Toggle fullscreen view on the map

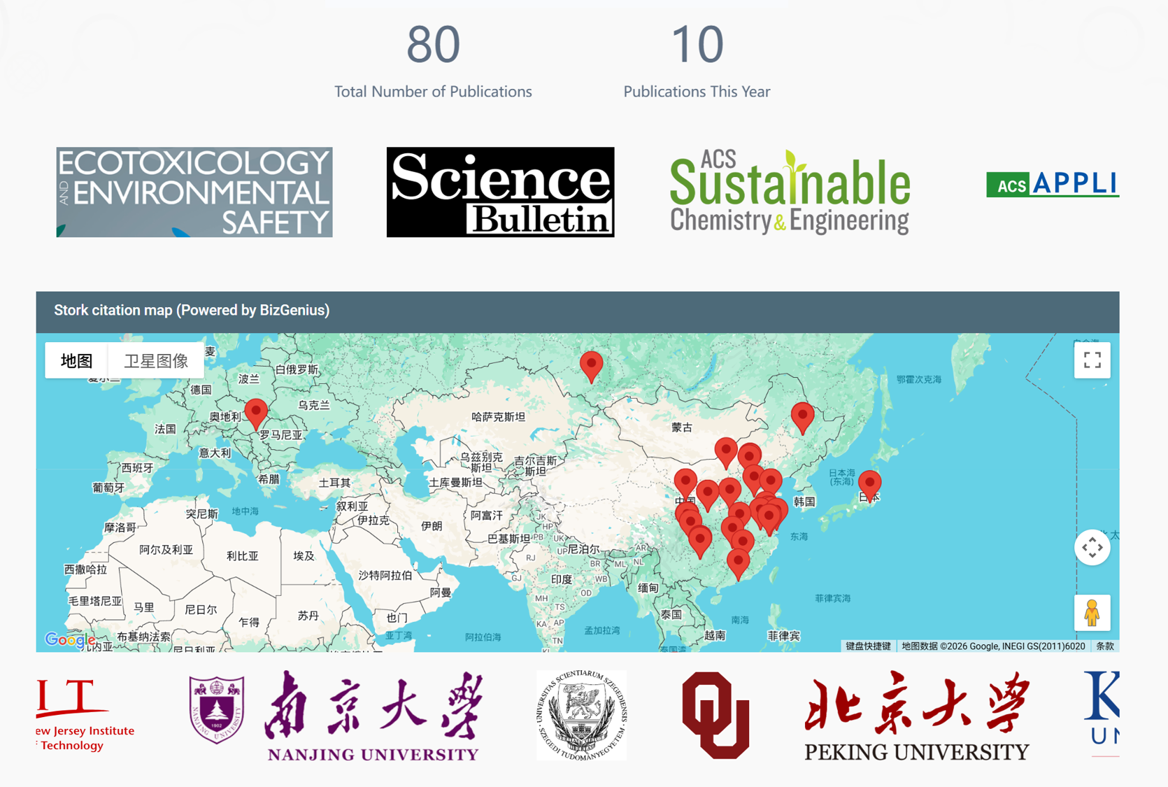point(1092,360)
